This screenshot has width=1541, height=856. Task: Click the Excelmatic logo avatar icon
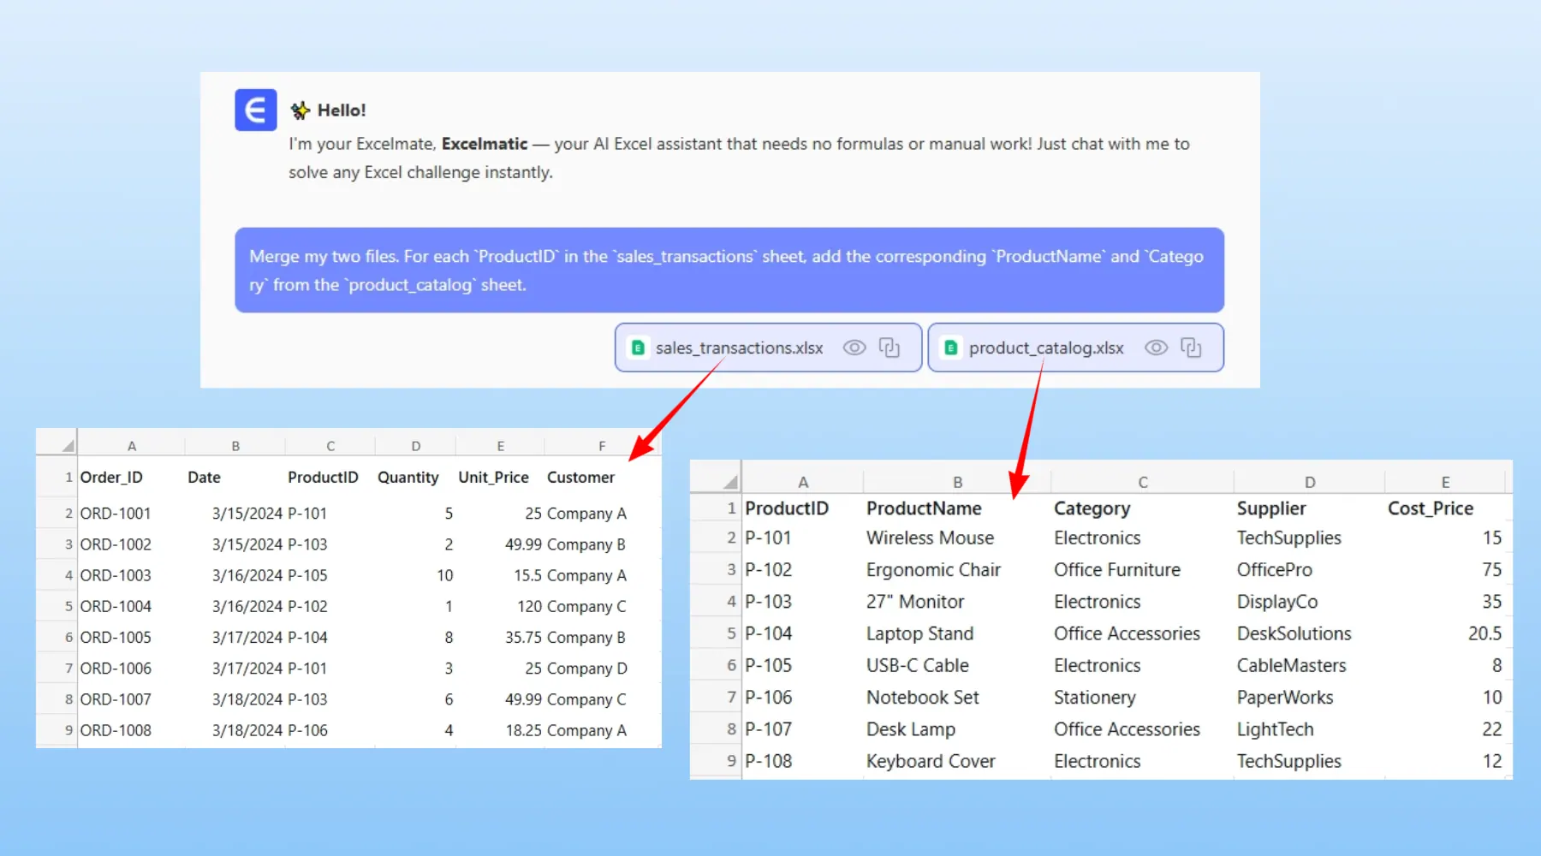(255, 110)
